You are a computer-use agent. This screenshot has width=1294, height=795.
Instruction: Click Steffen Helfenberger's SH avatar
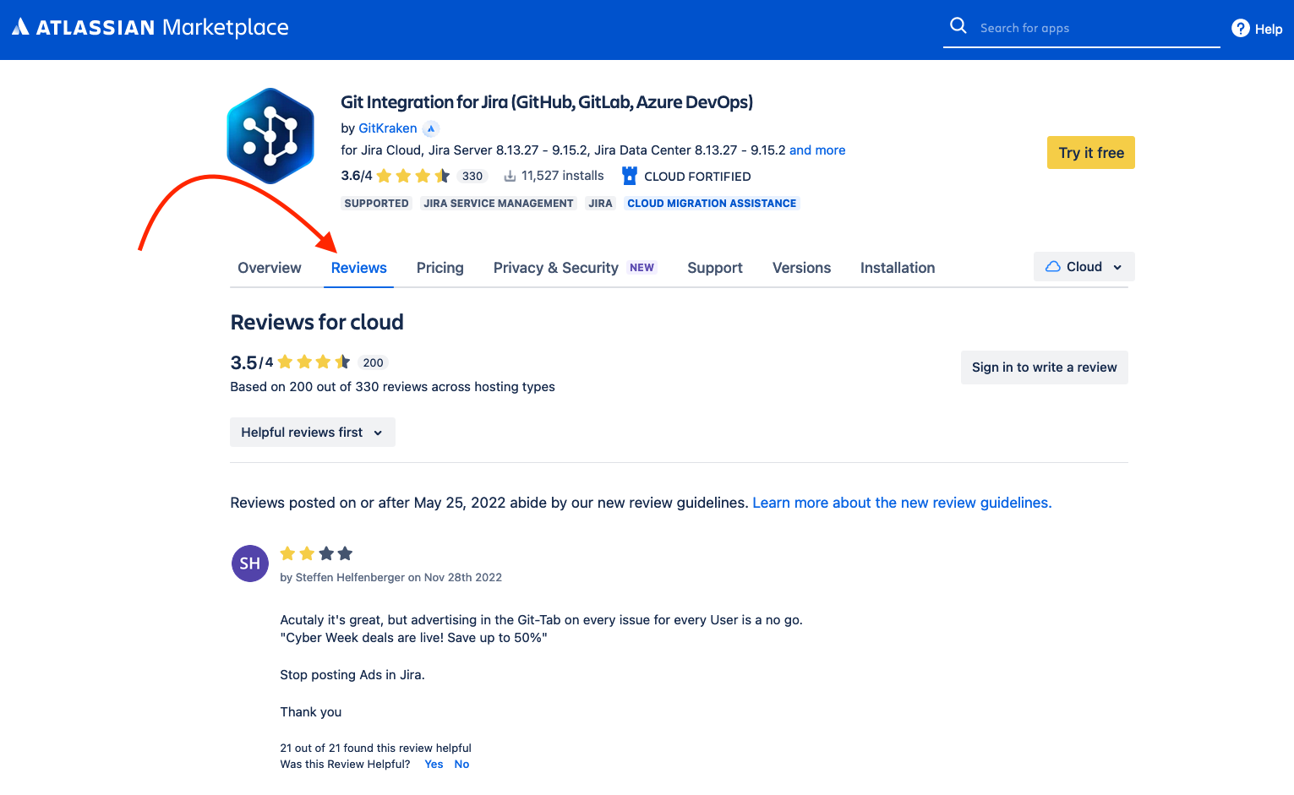click(x=249, y=563)
